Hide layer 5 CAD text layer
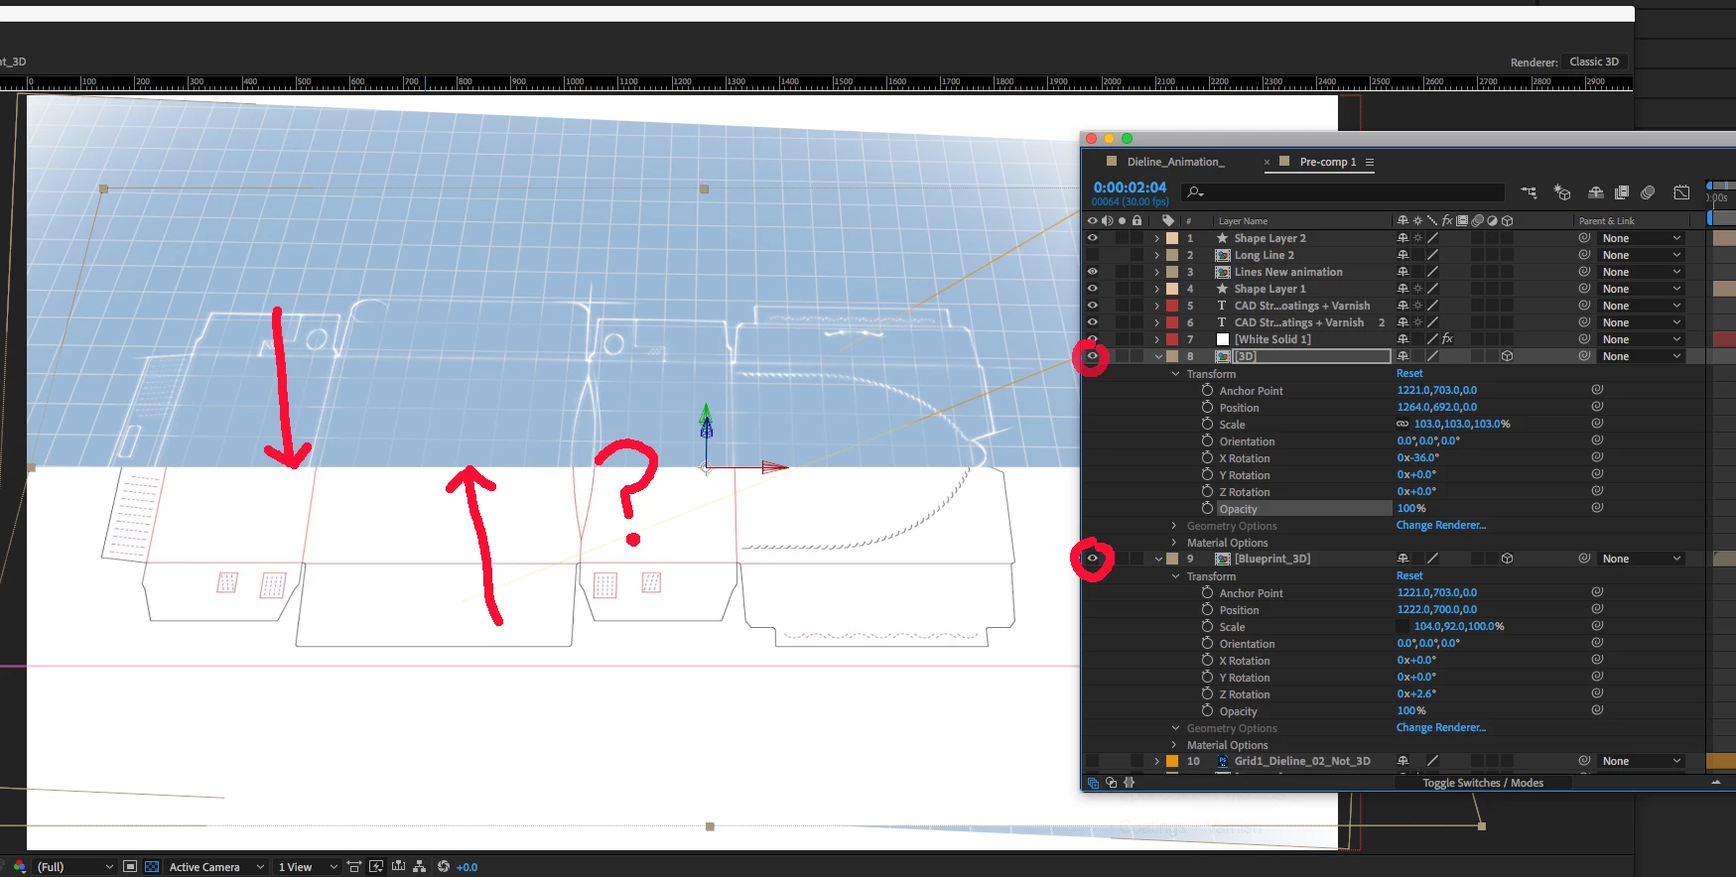Screen dimensions: 1736x877 click(1092, 306)
